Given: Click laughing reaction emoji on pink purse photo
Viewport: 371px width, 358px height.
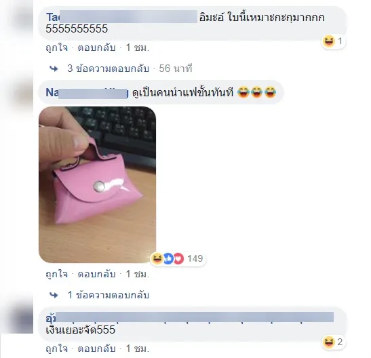Looking at the screenshot, I should click(x=157, y=258).
